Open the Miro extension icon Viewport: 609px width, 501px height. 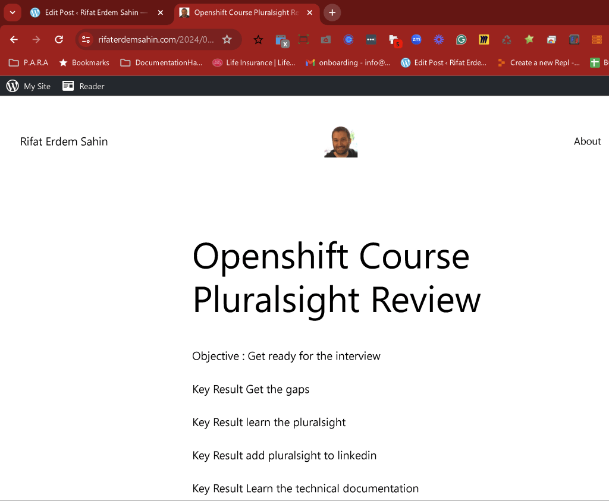[x=484, y=40]
